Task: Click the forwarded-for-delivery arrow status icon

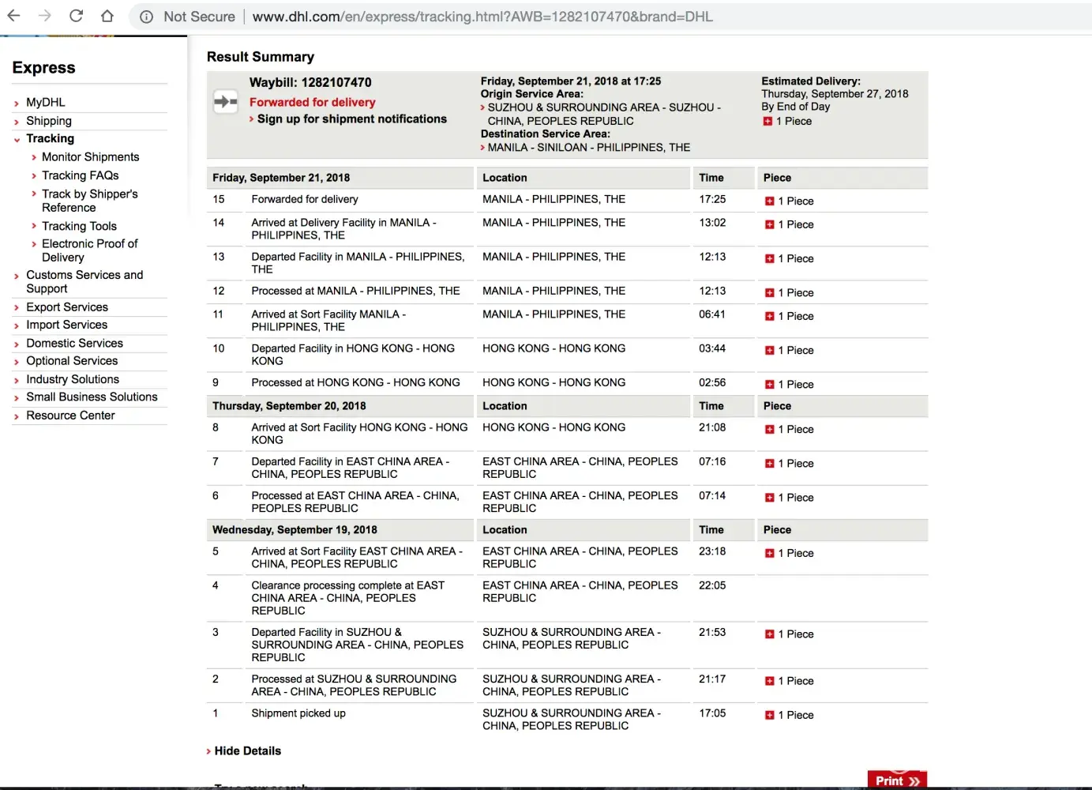Action: point(226,101)
